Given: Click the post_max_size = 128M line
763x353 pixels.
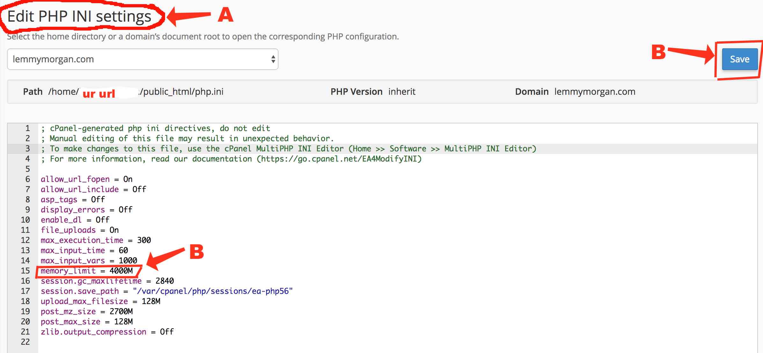Looking at the screenshot, I should coord(87,322).
